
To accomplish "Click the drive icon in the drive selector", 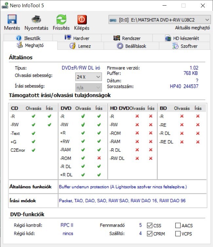I will pos(113,20).
